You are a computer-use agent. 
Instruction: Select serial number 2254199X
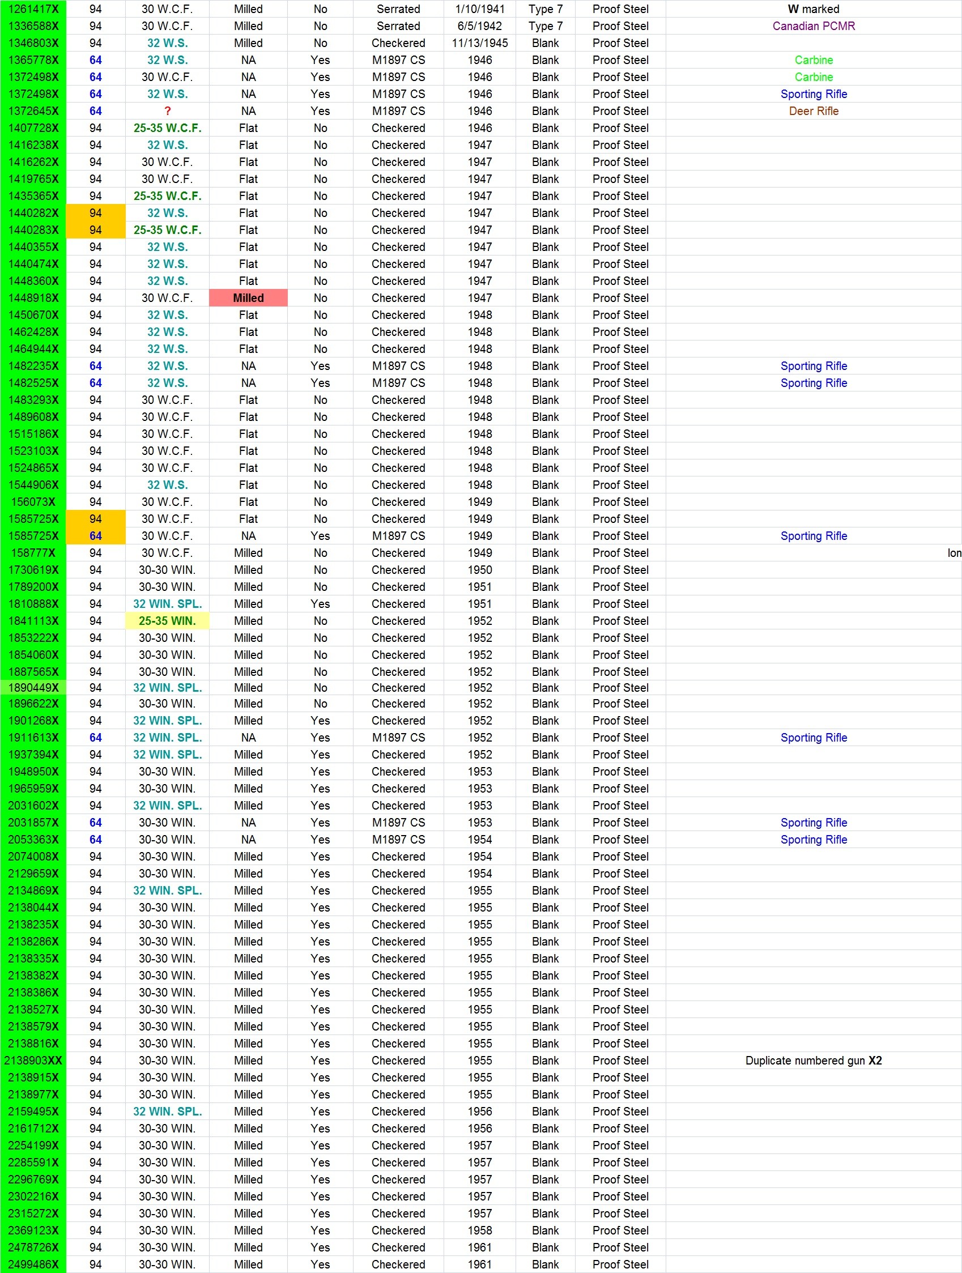(x=33, y=1146)
